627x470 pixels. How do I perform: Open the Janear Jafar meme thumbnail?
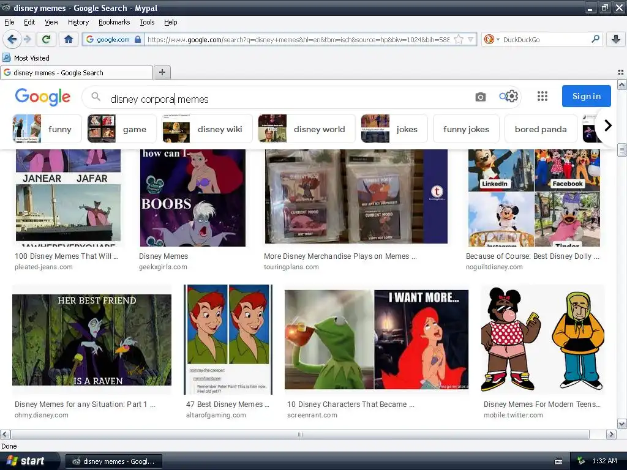(x=68, y=198)
